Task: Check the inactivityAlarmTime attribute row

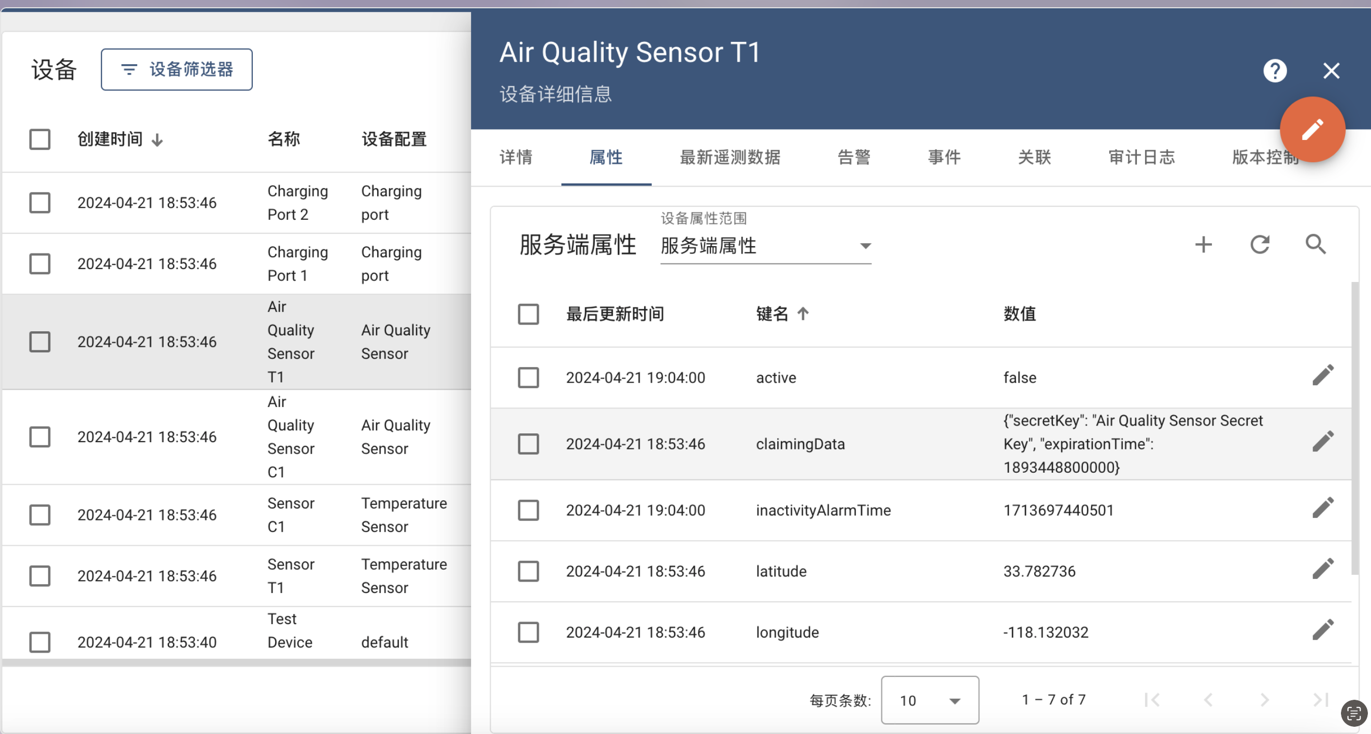Action: click(x=529, y=511)
